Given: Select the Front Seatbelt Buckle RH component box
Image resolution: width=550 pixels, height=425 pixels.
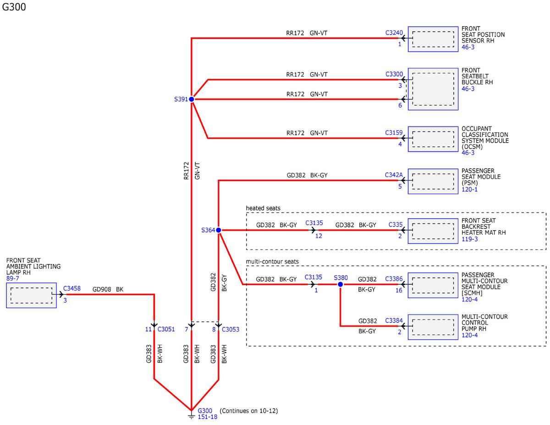Looking at the screenshot, I should (433, 89).
